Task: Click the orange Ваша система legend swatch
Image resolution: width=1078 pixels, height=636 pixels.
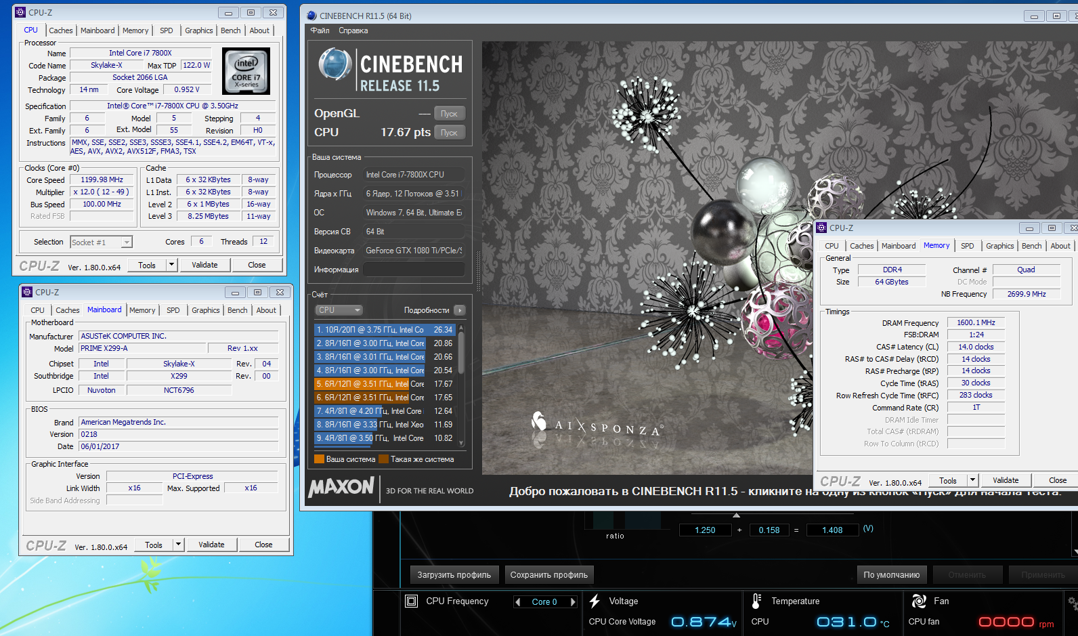Action: [x=319, y=459]
